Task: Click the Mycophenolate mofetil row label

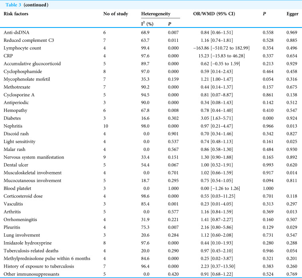Action: pos(27,79)
